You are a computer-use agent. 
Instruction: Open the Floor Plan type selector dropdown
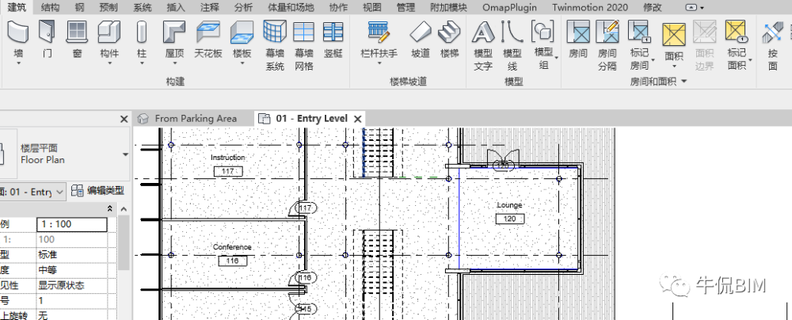click(125, 154)
